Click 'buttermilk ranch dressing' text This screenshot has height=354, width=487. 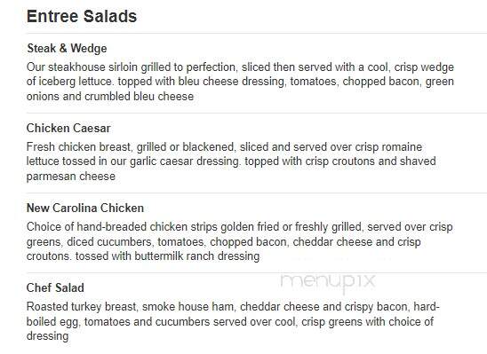[x=197, y=256]
